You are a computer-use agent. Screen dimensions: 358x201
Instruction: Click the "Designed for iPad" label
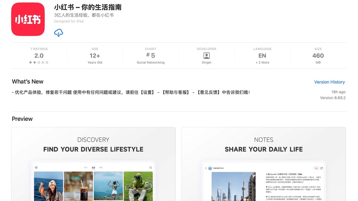[x=69, y=21]
